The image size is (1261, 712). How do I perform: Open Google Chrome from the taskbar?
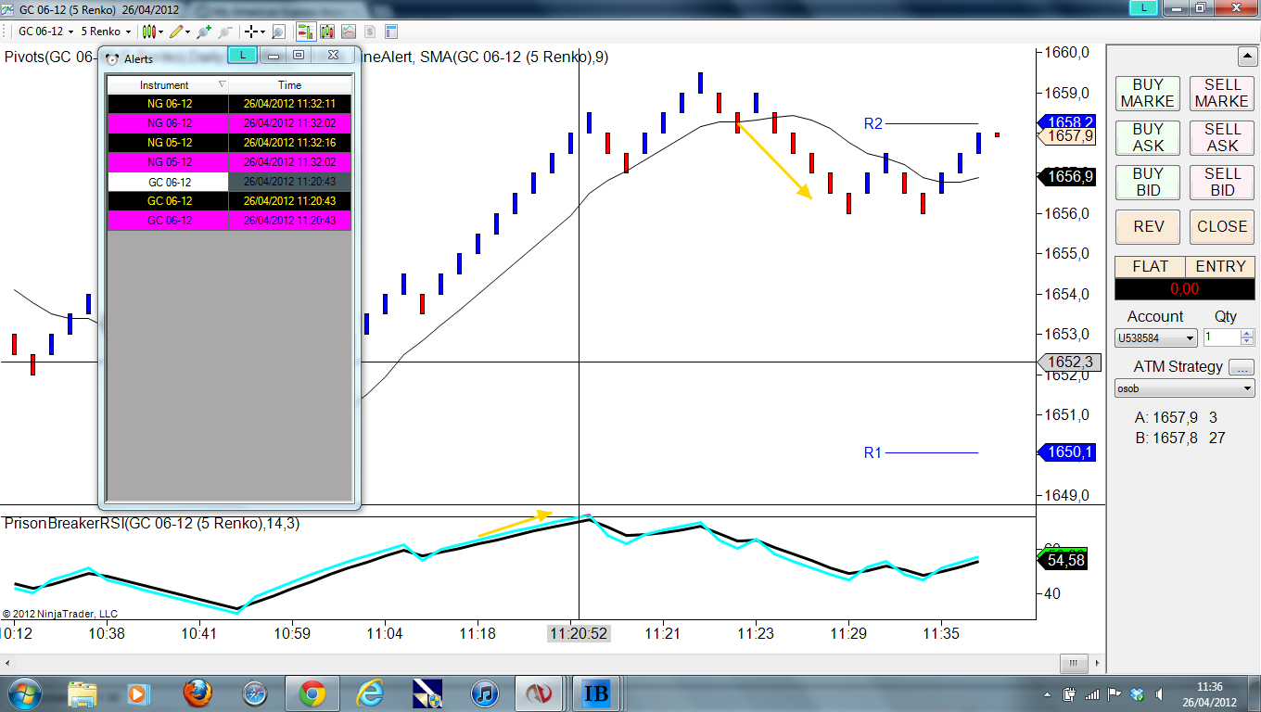point(312,693)
